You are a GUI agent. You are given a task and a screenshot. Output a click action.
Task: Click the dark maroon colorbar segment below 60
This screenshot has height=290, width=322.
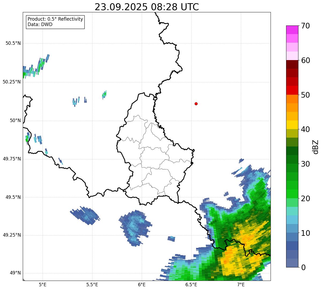[292, 64]
